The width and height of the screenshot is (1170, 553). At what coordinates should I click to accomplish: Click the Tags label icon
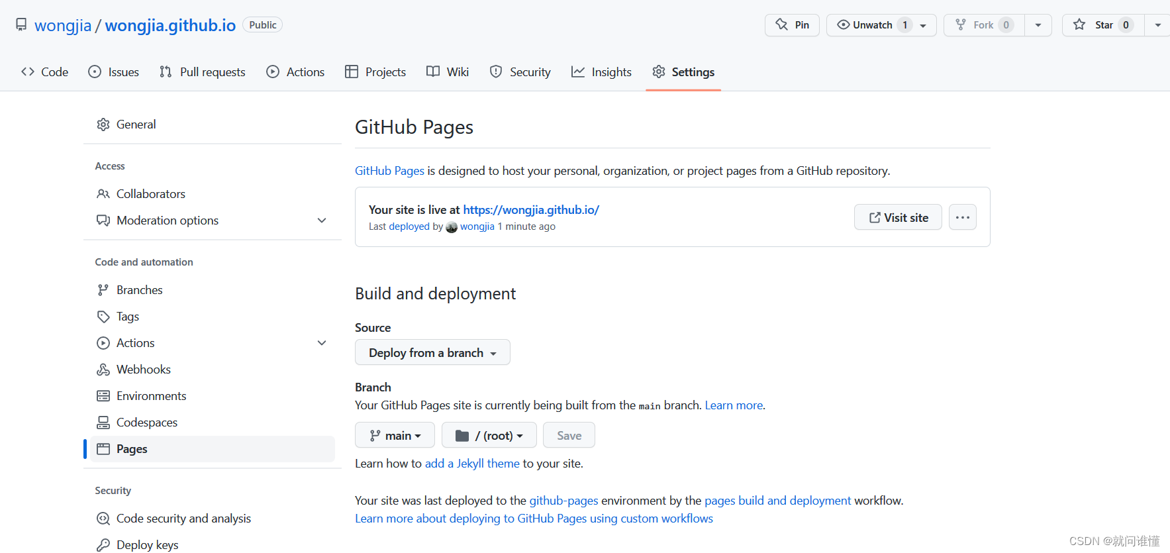pos(103,317)
